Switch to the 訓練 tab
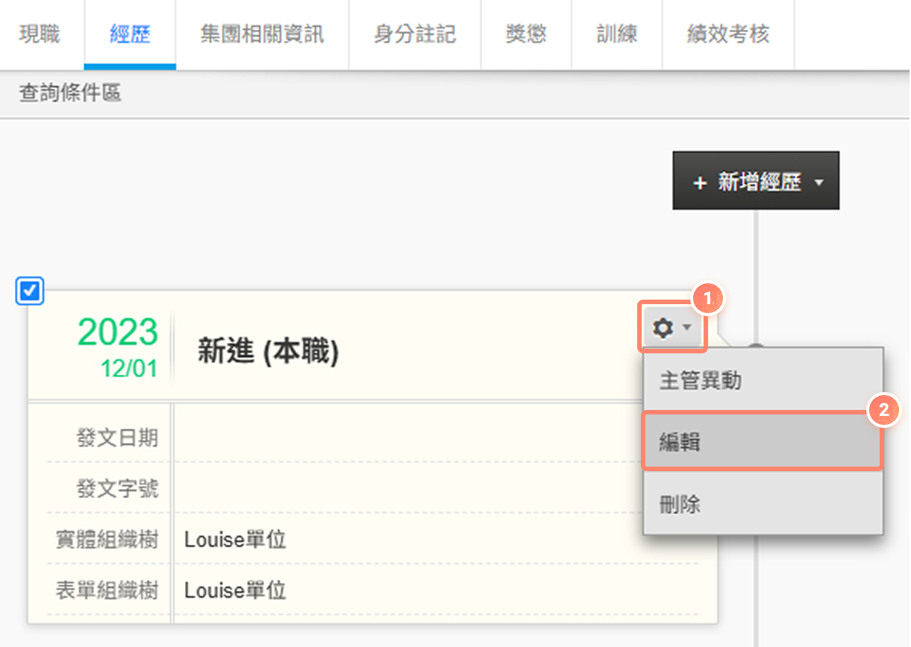This screenshot has height=647, width=911. pyautogui.click(x=616, y=34)
